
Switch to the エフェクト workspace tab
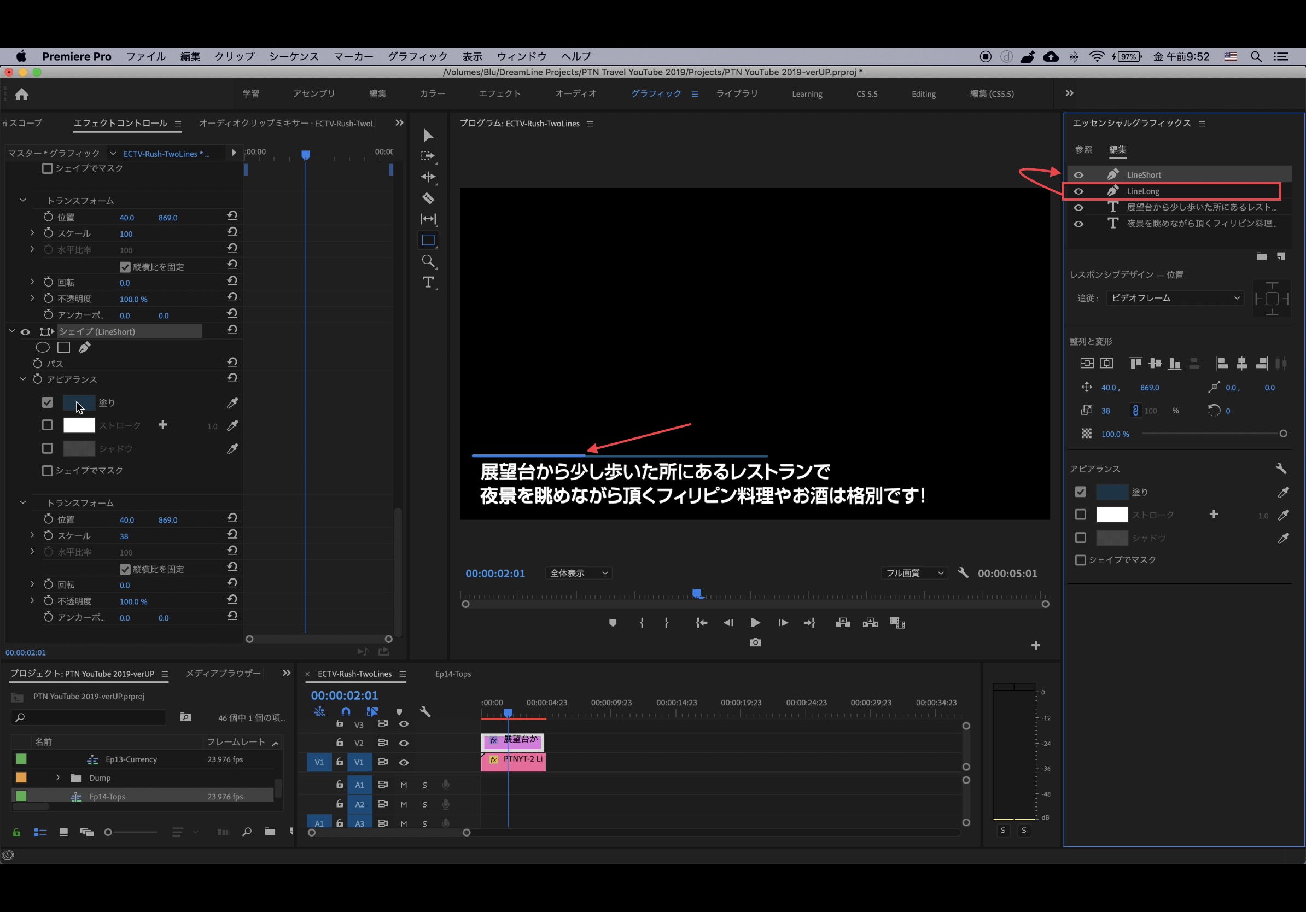coord(499,94)
